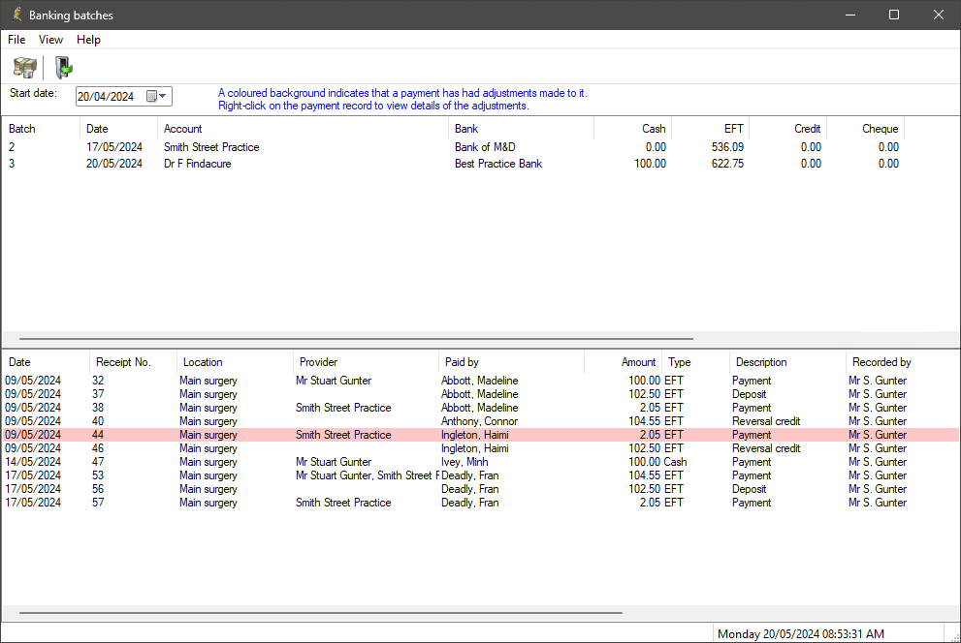This screenshot has width=961, height=643.
Task: Click the Receipt No. column header
Action: click(133, 362)
